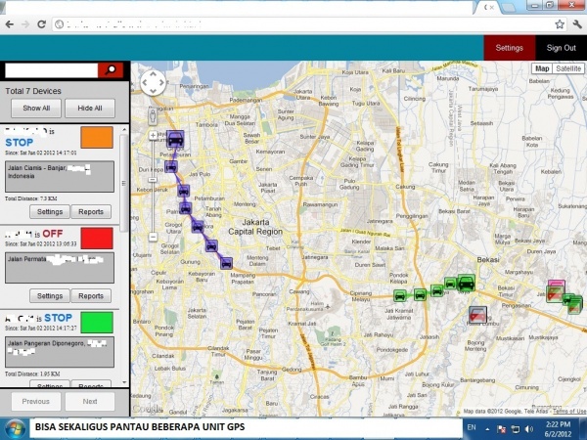This screenshot has height=440, width=587.
Task: Bookmark the page with the star icon
Action: [559, 23]
